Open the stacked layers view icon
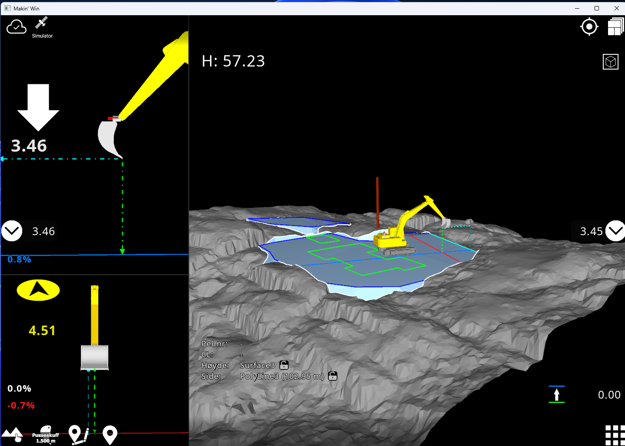The image size is (625, 446). (615, 27)
